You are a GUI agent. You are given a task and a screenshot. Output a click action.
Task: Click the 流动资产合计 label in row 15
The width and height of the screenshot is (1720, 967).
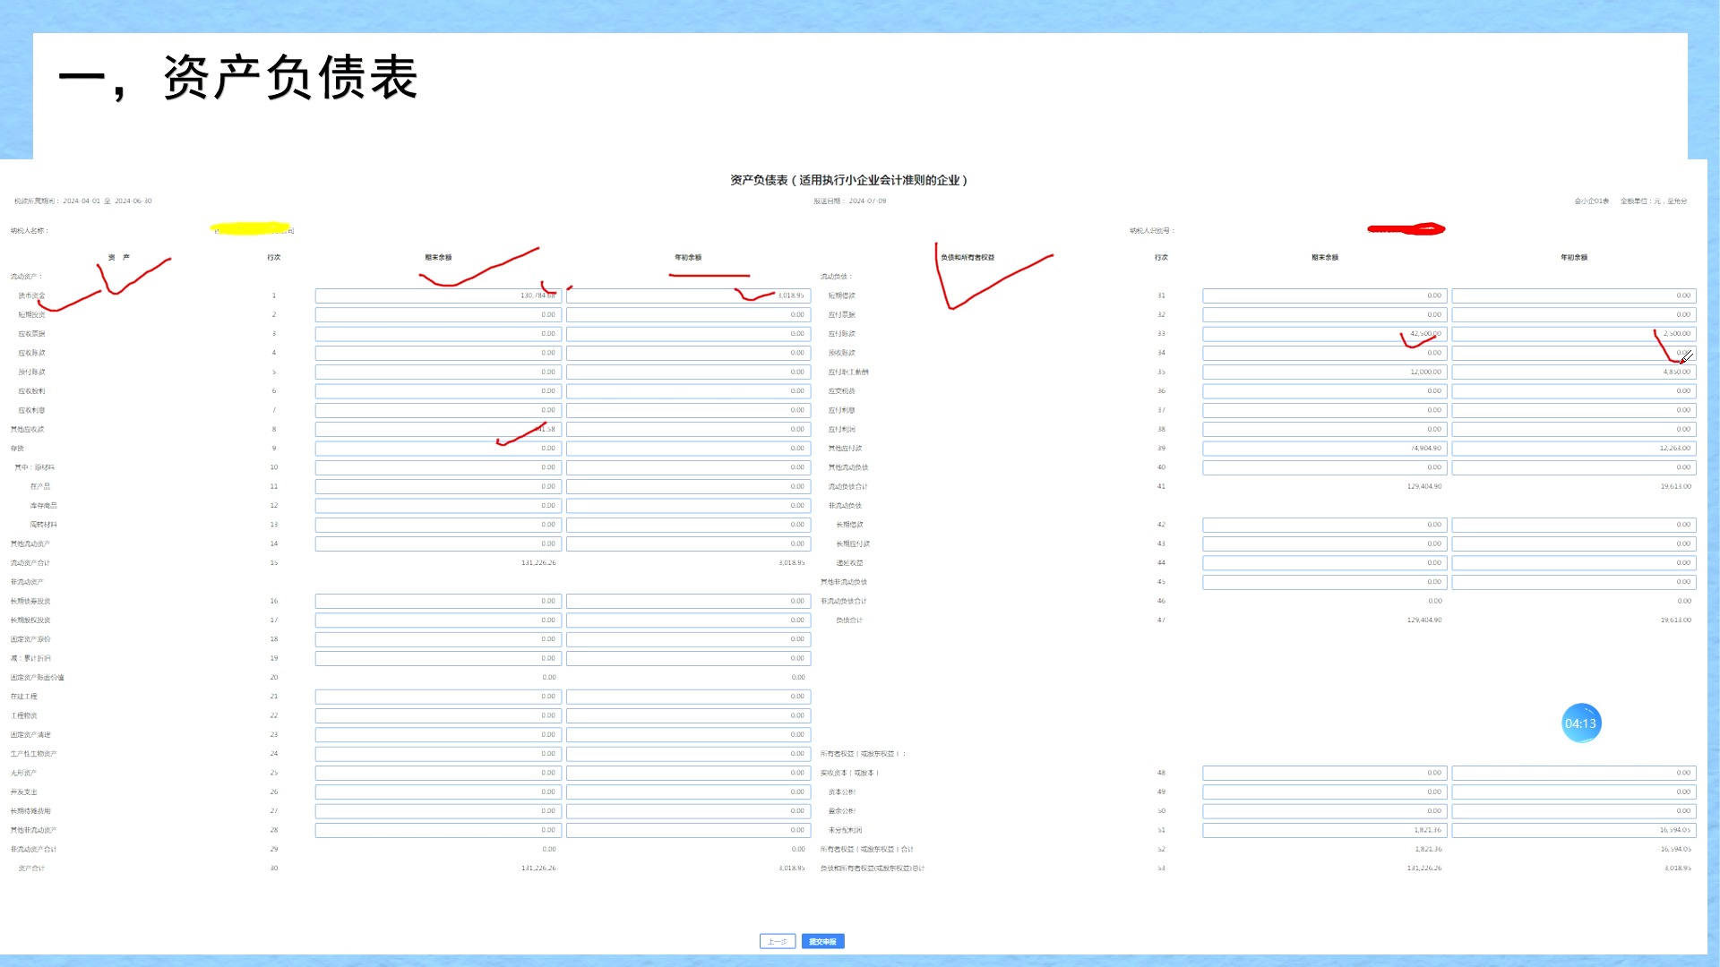[x=30, y=563]
